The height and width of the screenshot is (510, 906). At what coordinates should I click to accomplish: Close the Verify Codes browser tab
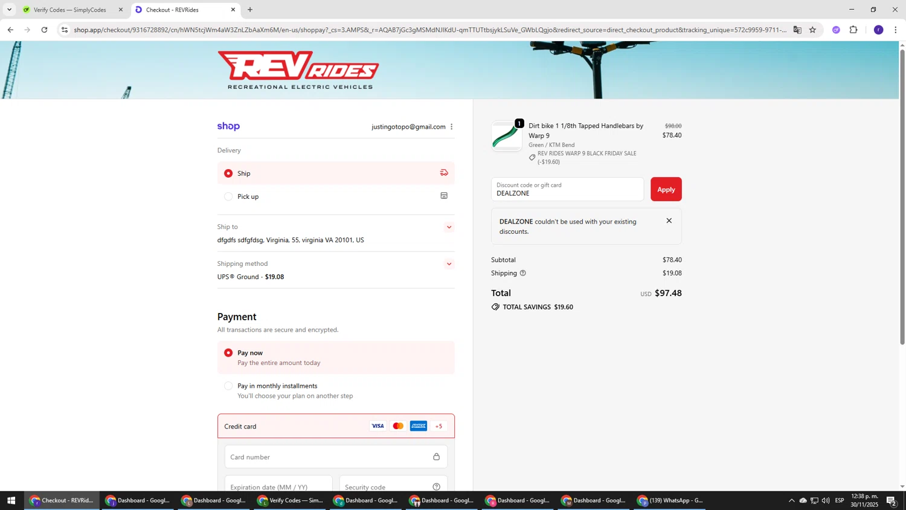[x=120, y=10]
